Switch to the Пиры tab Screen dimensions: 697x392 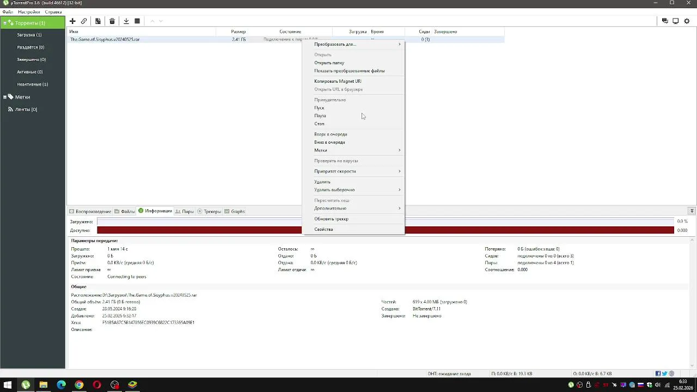click(184, 211)
